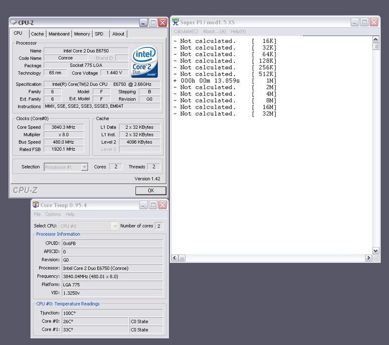The width and height of the screenshot is (389, 345).
Task: Click the Super PI vertical scrollbar thumb
Action: [375, 46]
